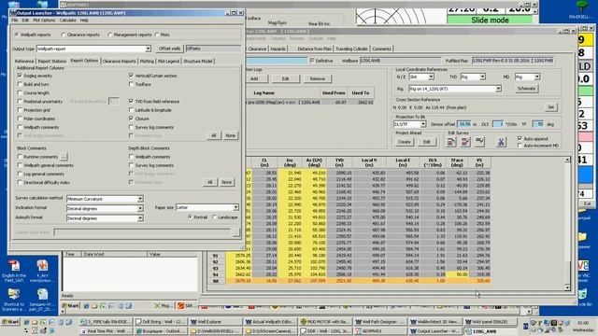Uncheck Vertical/Curtain section checkbox

point(131,76)
